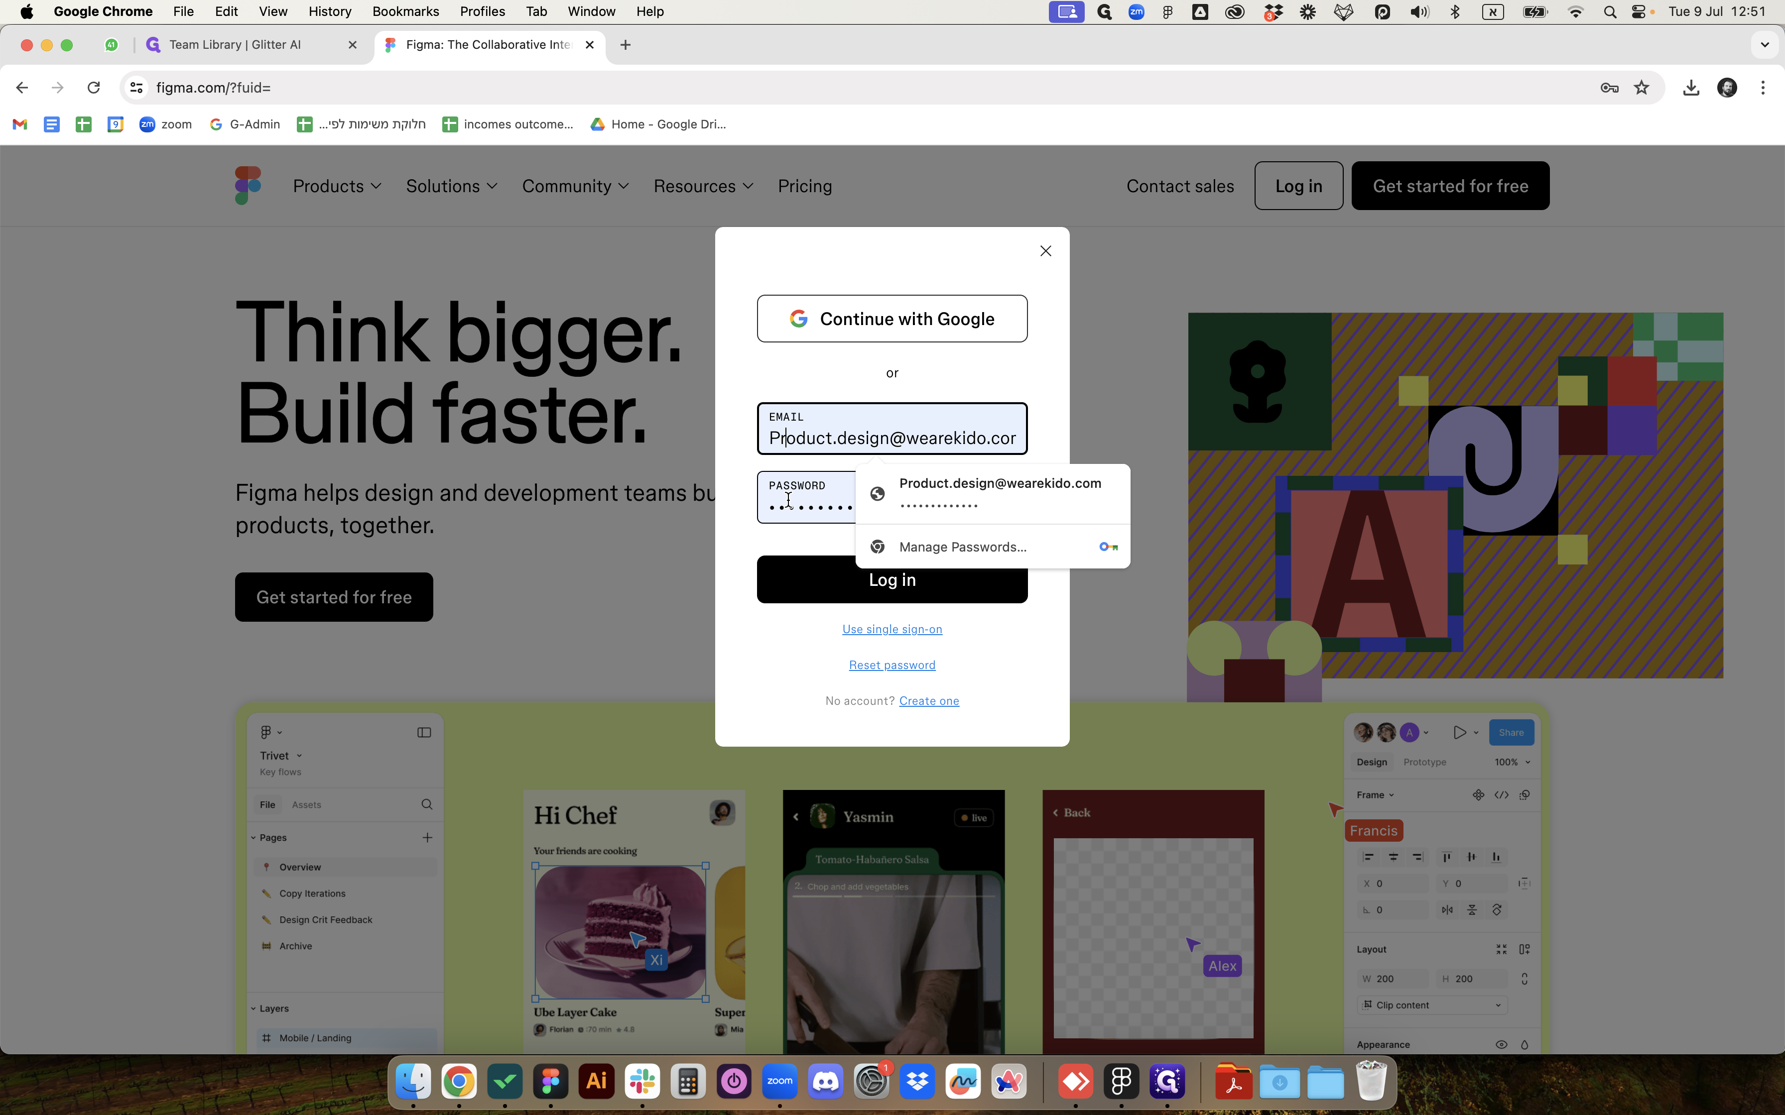Viewport: 1785px width, 1115px height.
Task: Click the password key icon in address bar
Action: click(x=1610, y=88)
